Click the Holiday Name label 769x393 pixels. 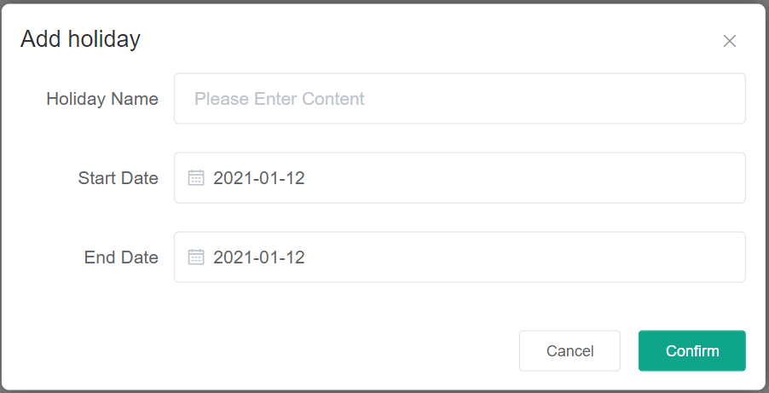pos(102,99)
